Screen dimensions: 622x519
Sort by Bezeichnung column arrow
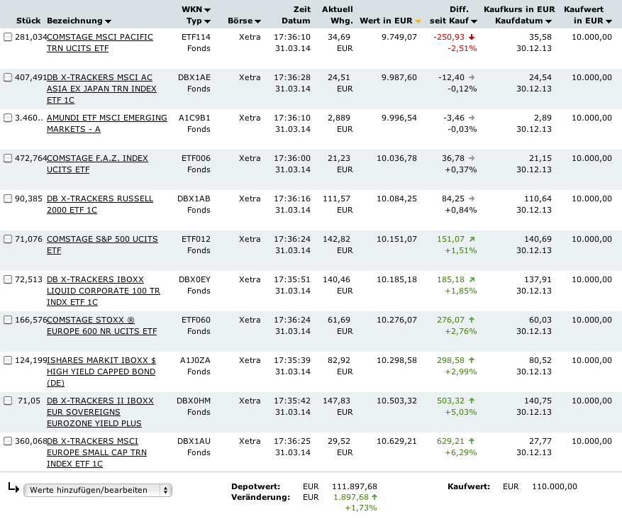tap(108, 21)
